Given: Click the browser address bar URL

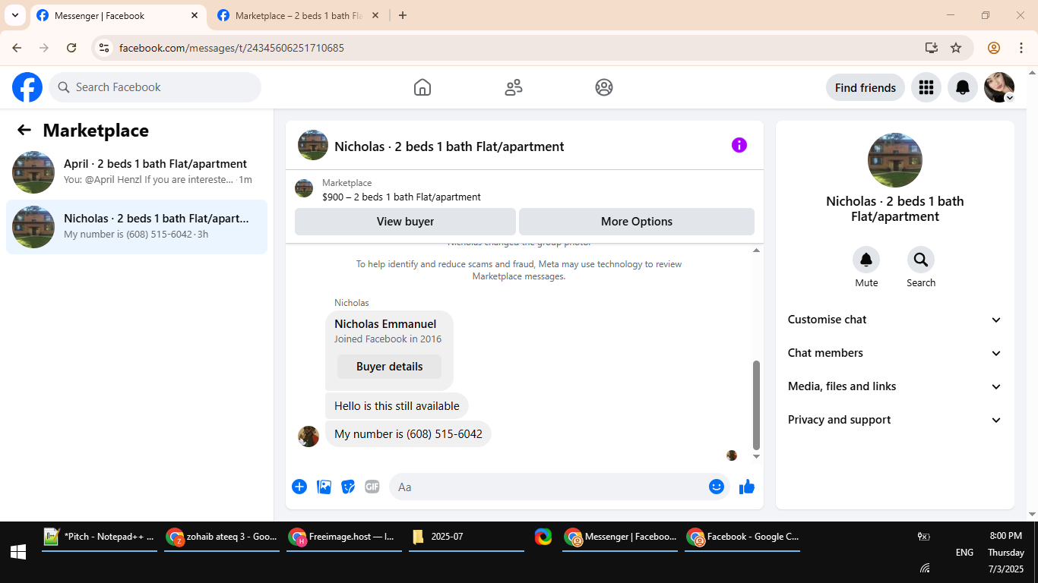Looking at the screenshot, I should [232, 48].
